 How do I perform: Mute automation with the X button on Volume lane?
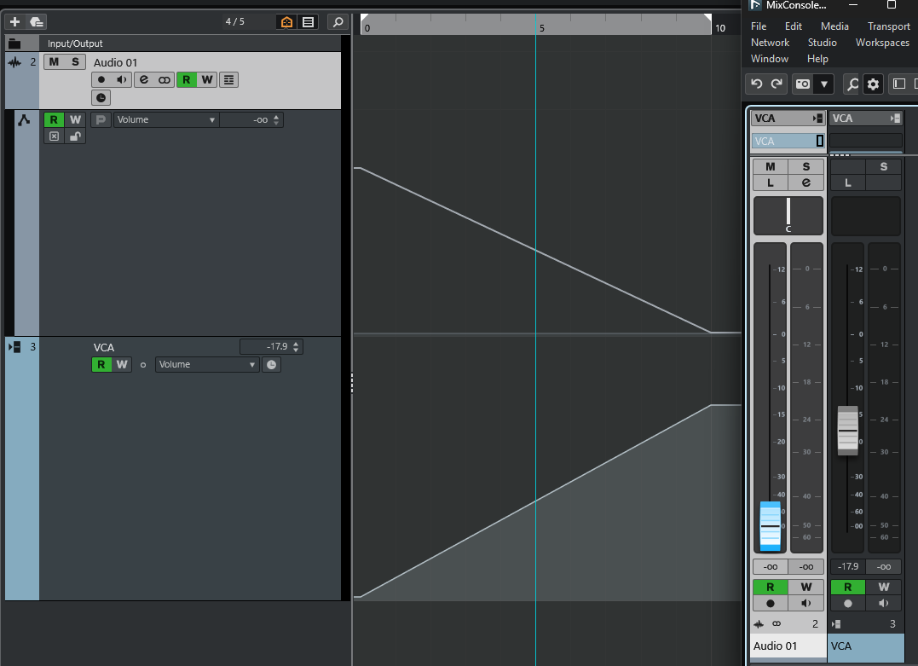[54, 136]
